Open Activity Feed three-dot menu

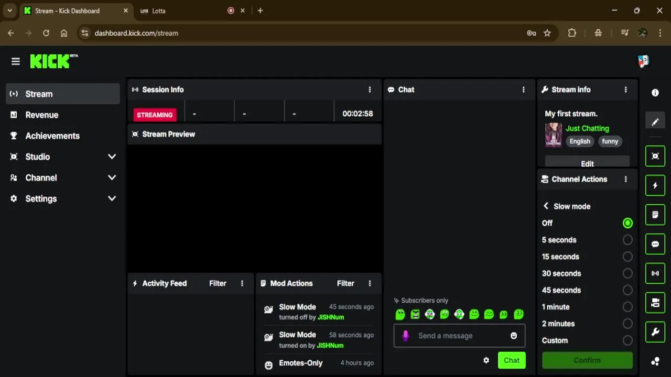tap(242, 283)
